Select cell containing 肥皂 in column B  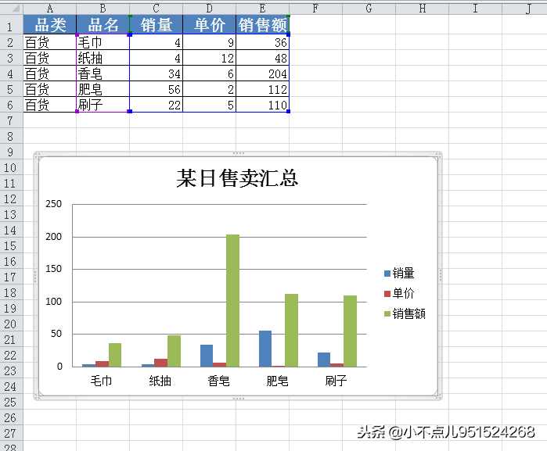pos(103,89)
